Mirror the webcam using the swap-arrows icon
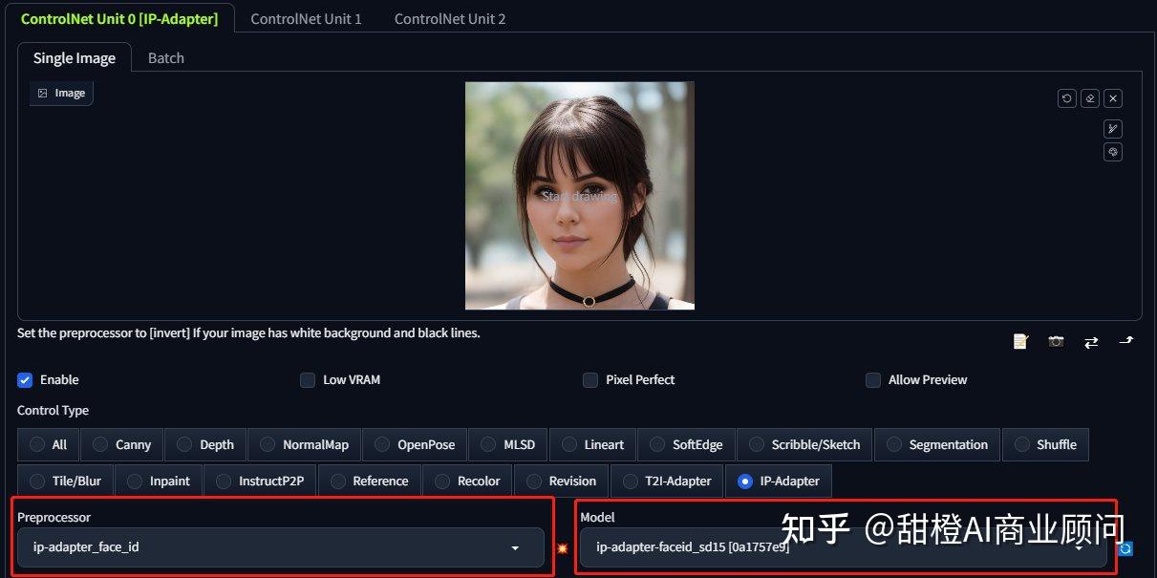The image size is (1157, 578). [1091, 341]
